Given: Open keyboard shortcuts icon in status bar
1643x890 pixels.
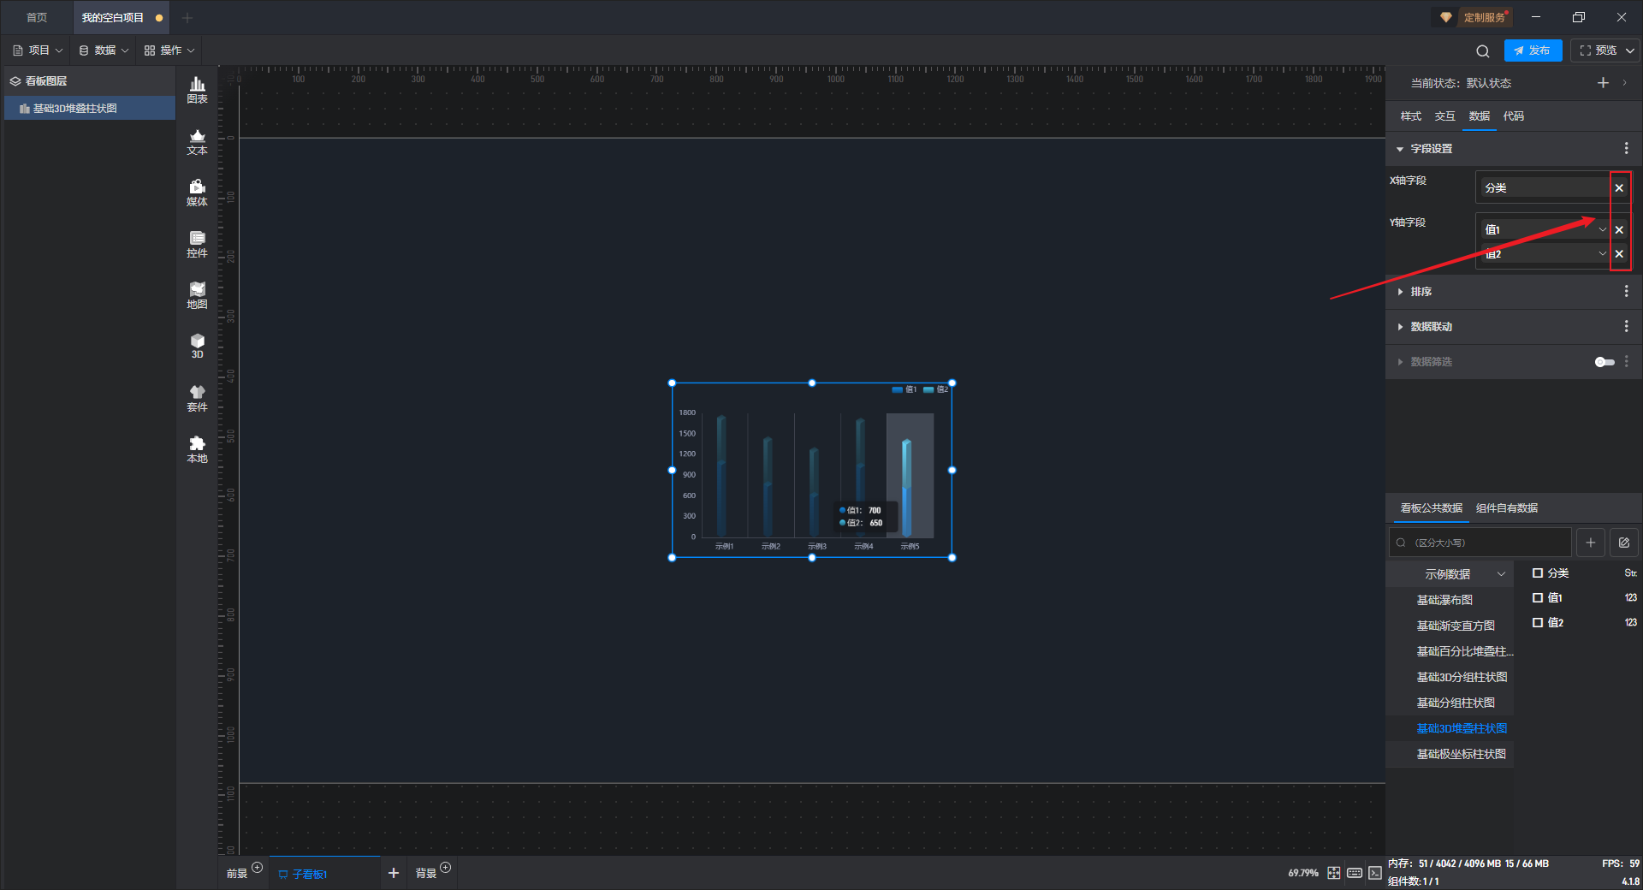Looking at the screenshot, I should (1355, 873).
